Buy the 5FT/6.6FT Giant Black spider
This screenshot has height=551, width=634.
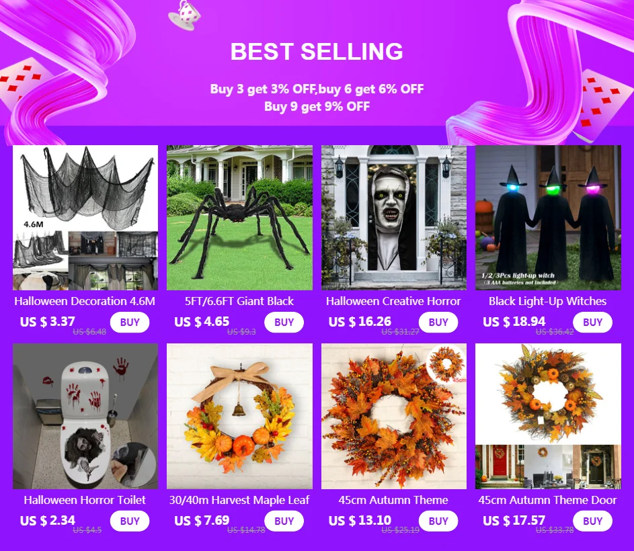click(x=284, y=322)
